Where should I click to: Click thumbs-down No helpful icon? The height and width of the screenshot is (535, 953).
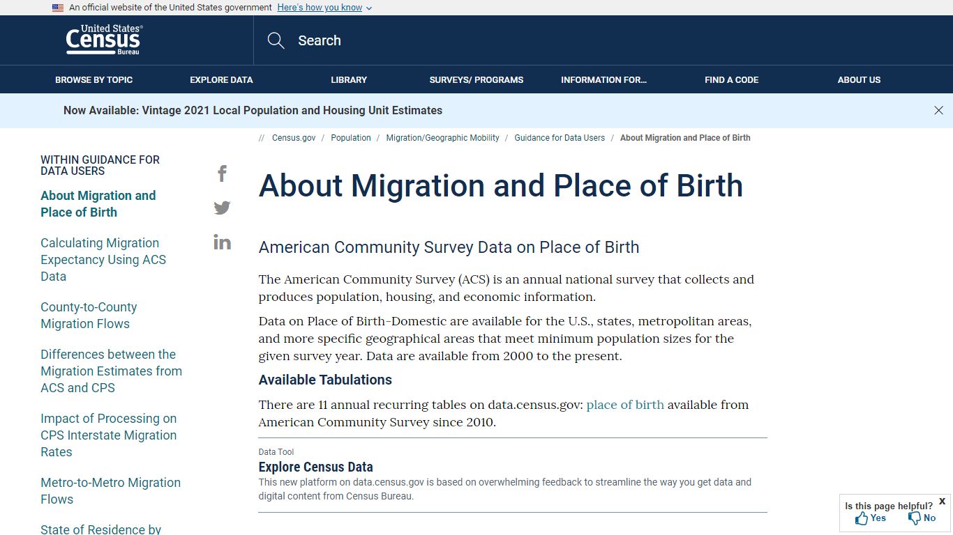pos(915,518)
